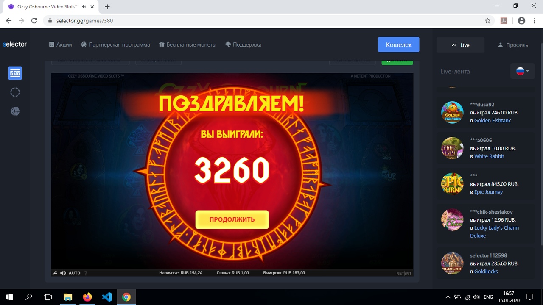543x305 pixels.
Task: Reload the current page
Action: point(35,21)
